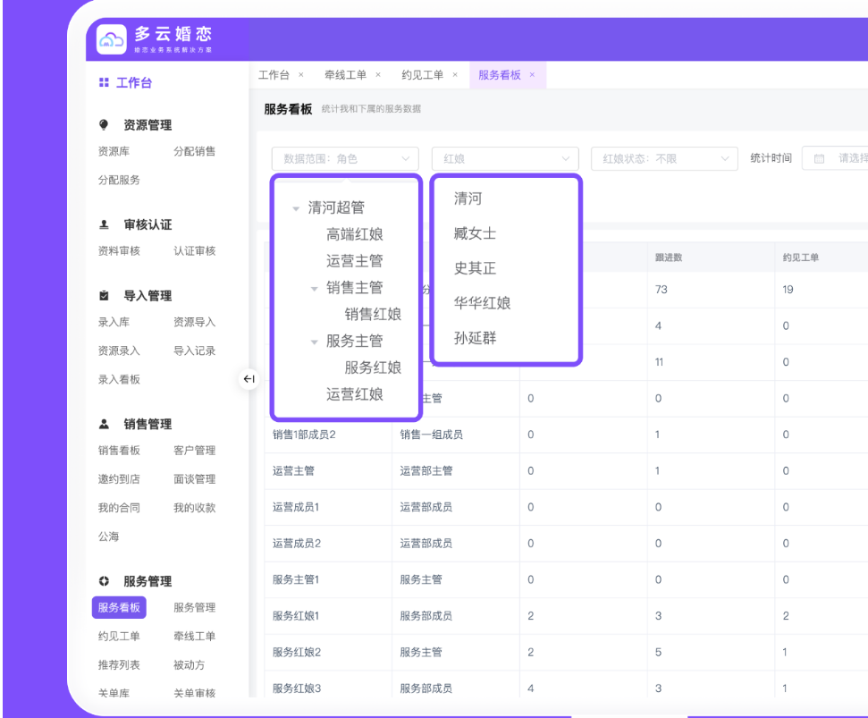The width and height of the screenshot is (868, 718).
Task: Select 孙延群 from the matchmaker list
Action: (x=475, y=338)
